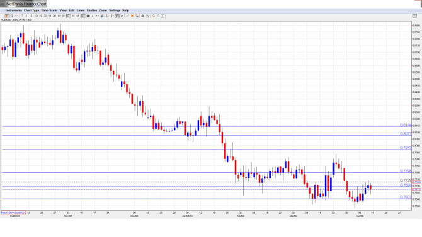Switch to the 10-minute time scale

point(36,16)
